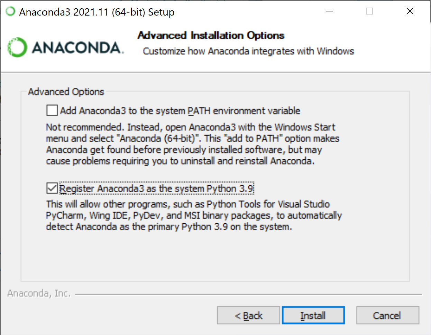Go back to the previous setup page

click(x=248, y=315)
